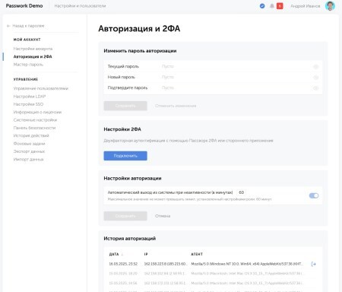Select history row dated 15.05.2025, 18:20
The image size is (342, 292).
click(213, 274)
